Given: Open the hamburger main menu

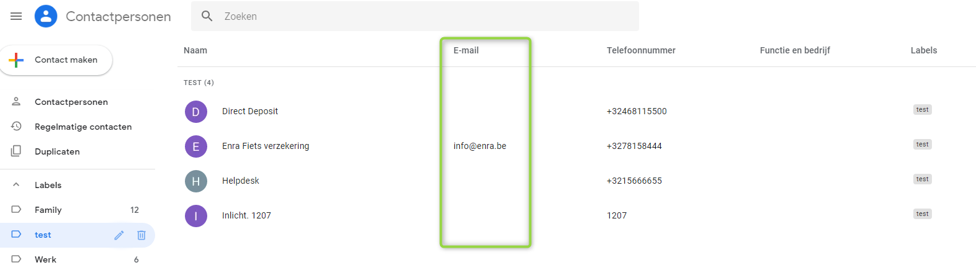Looking at the screenshot, I should click(x=16, y=16).
